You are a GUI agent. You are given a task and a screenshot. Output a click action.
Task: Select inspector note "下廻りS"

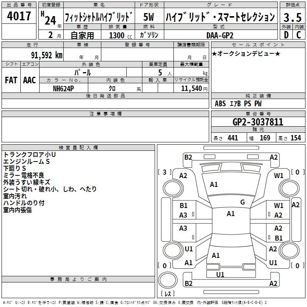(15, 168)
